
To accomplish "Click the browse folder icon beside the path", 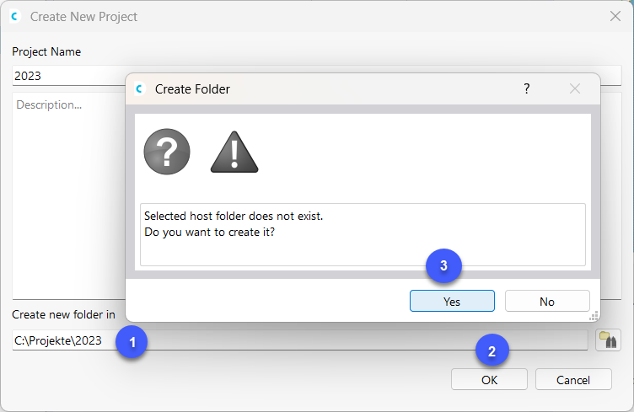I will [x=608, y=340].
